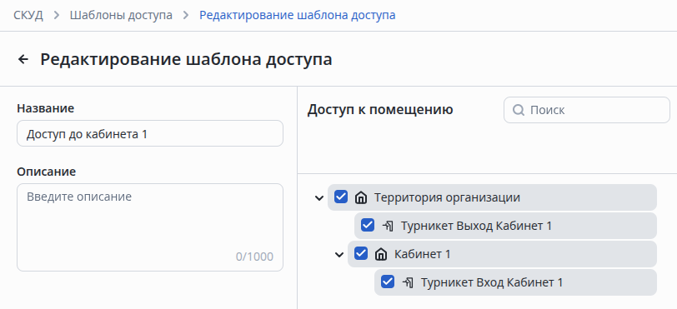The image size is (677, 309).
Task: Collapse the Кабинет 1 tree node
Action: coord(339,255)
